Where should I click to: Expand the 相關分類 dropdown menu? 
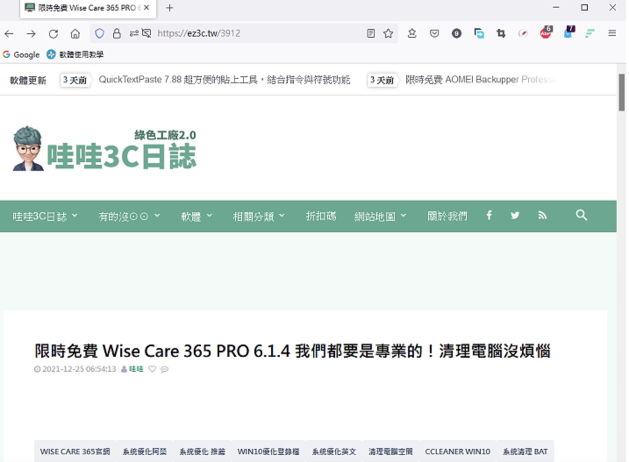(x=259, y=216)
